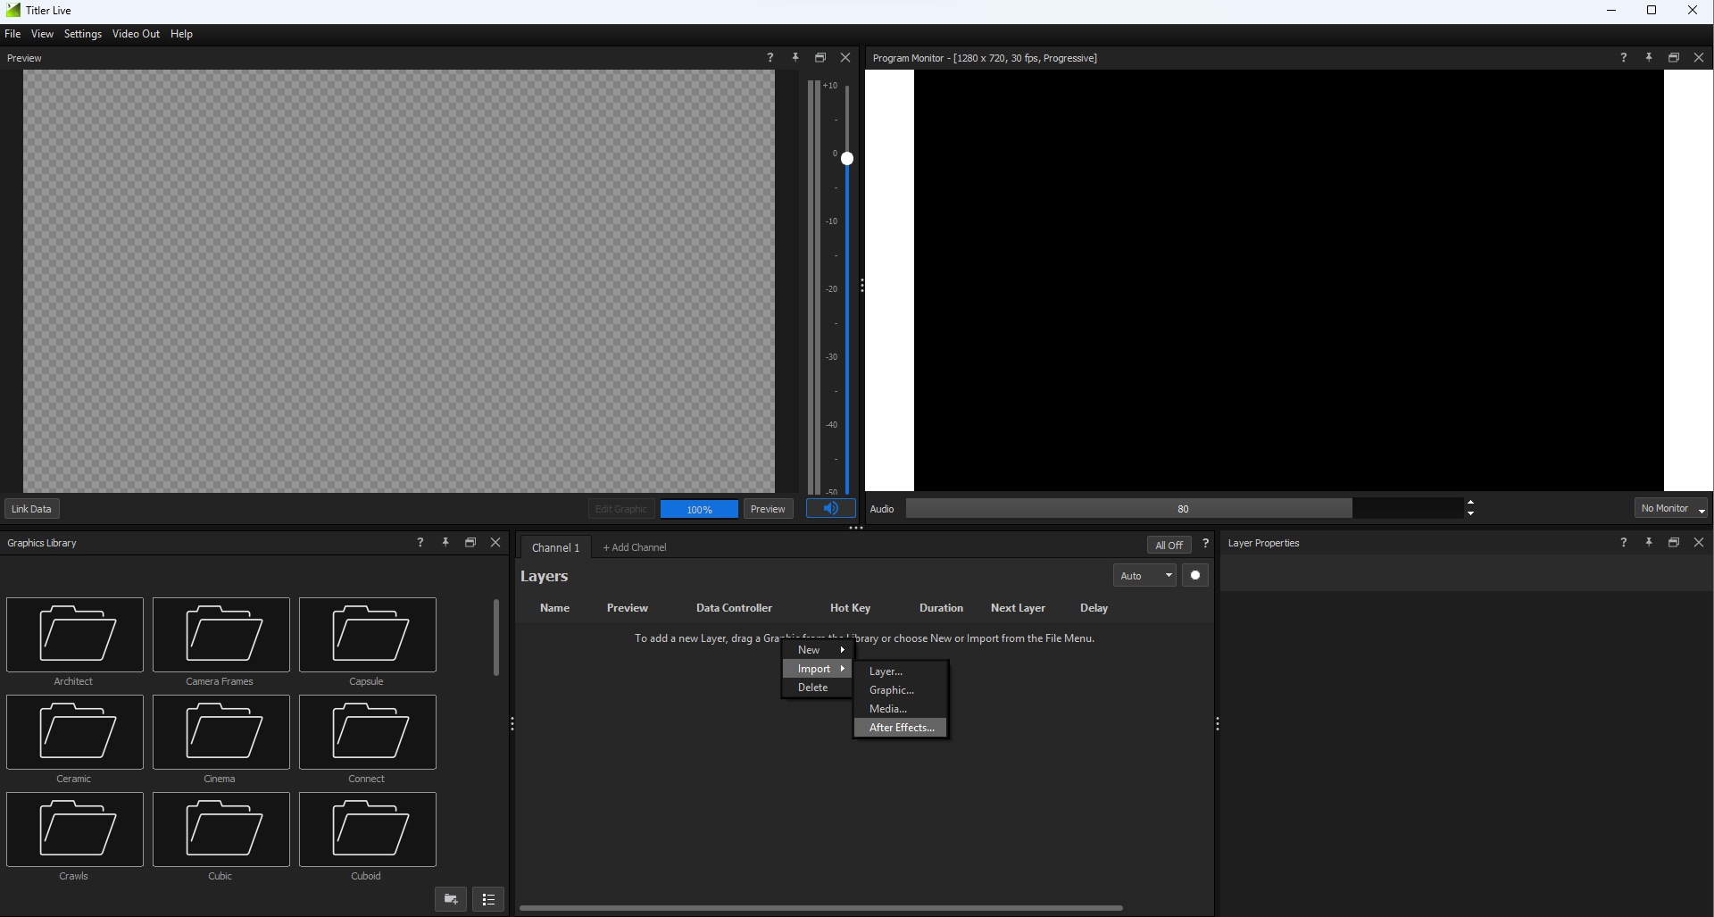
Task: Pin the Layer Properties panel
Action: tap(1649, 542)
